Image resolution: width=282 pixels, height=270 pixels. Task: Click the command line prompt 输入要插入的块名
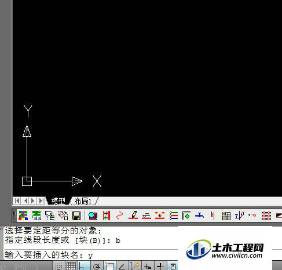click(43, 255)
